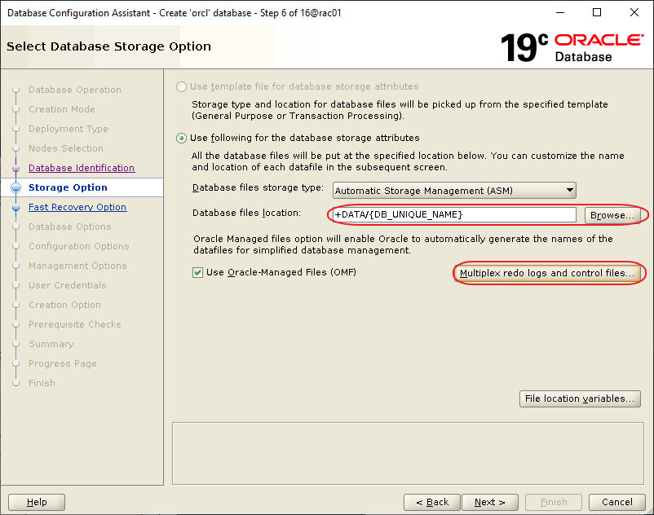654x515 pixels.
Task: Open Multiplex redo logs and control files
Action: point(547,273)
